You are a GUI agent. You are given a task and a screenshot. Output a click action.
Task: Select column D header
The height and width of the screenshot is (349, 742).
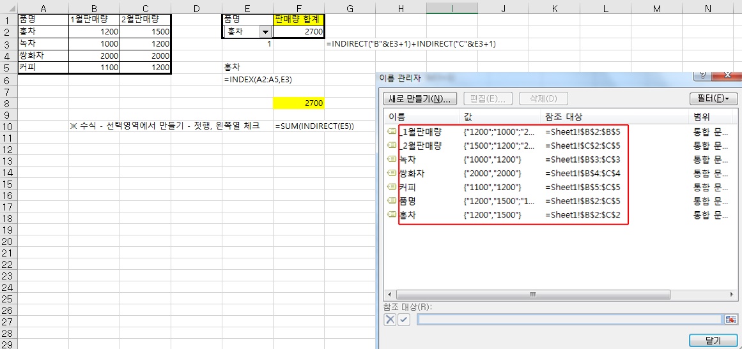[x=196, y=8]
